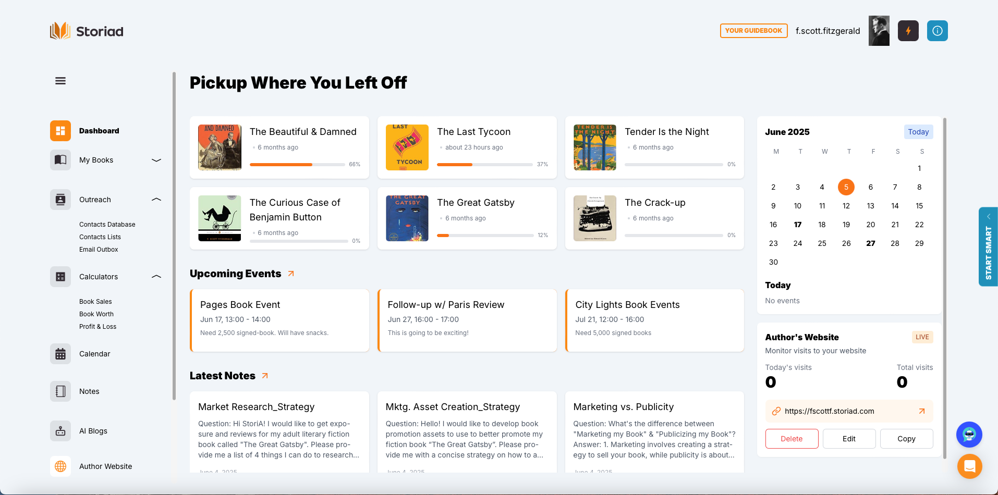The width and height of the screenshot is (998, 495).
Task: Click the Author Website globe icon
Action: pos(60,466)
